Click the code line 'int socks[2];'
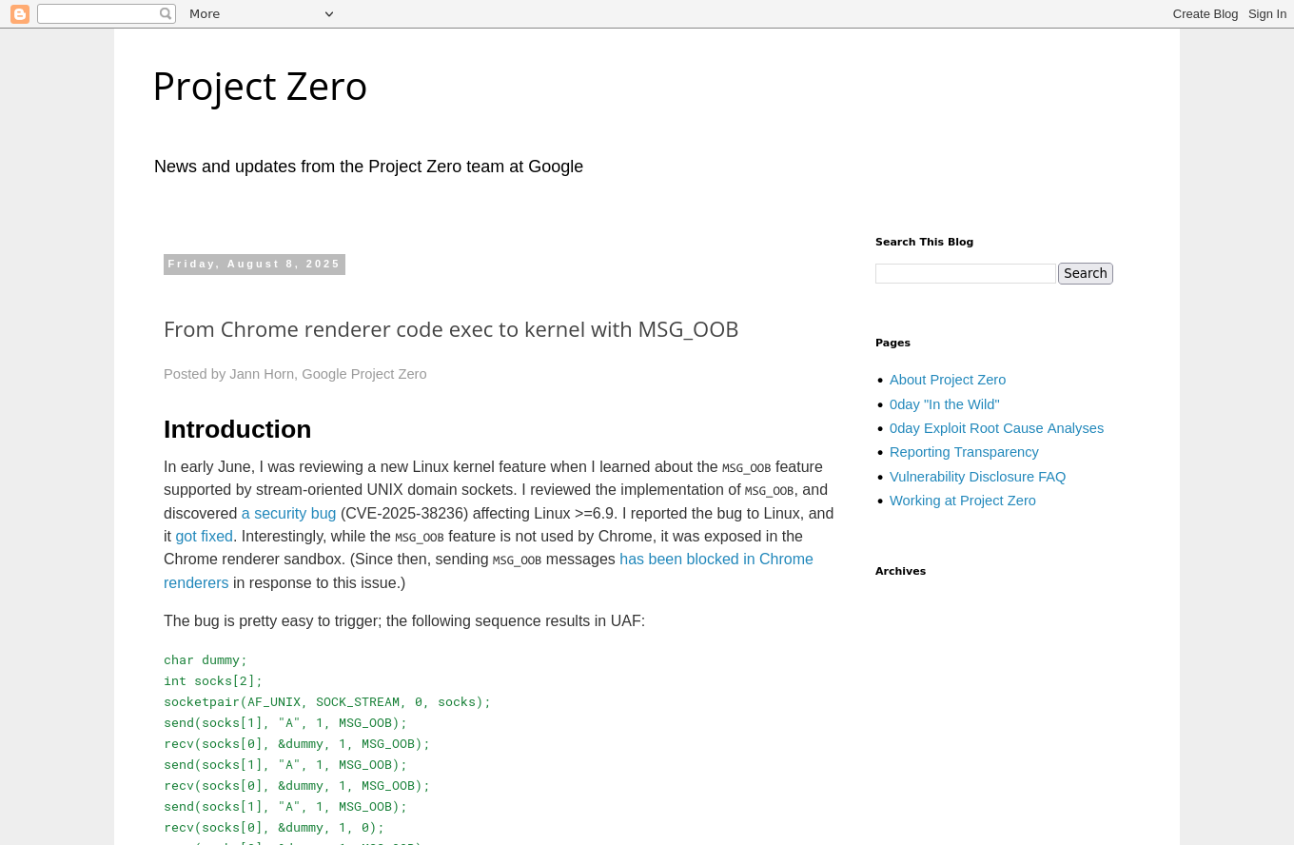Image resolution: width=1294 pixels, height=845 pixels. pos(213,680)
